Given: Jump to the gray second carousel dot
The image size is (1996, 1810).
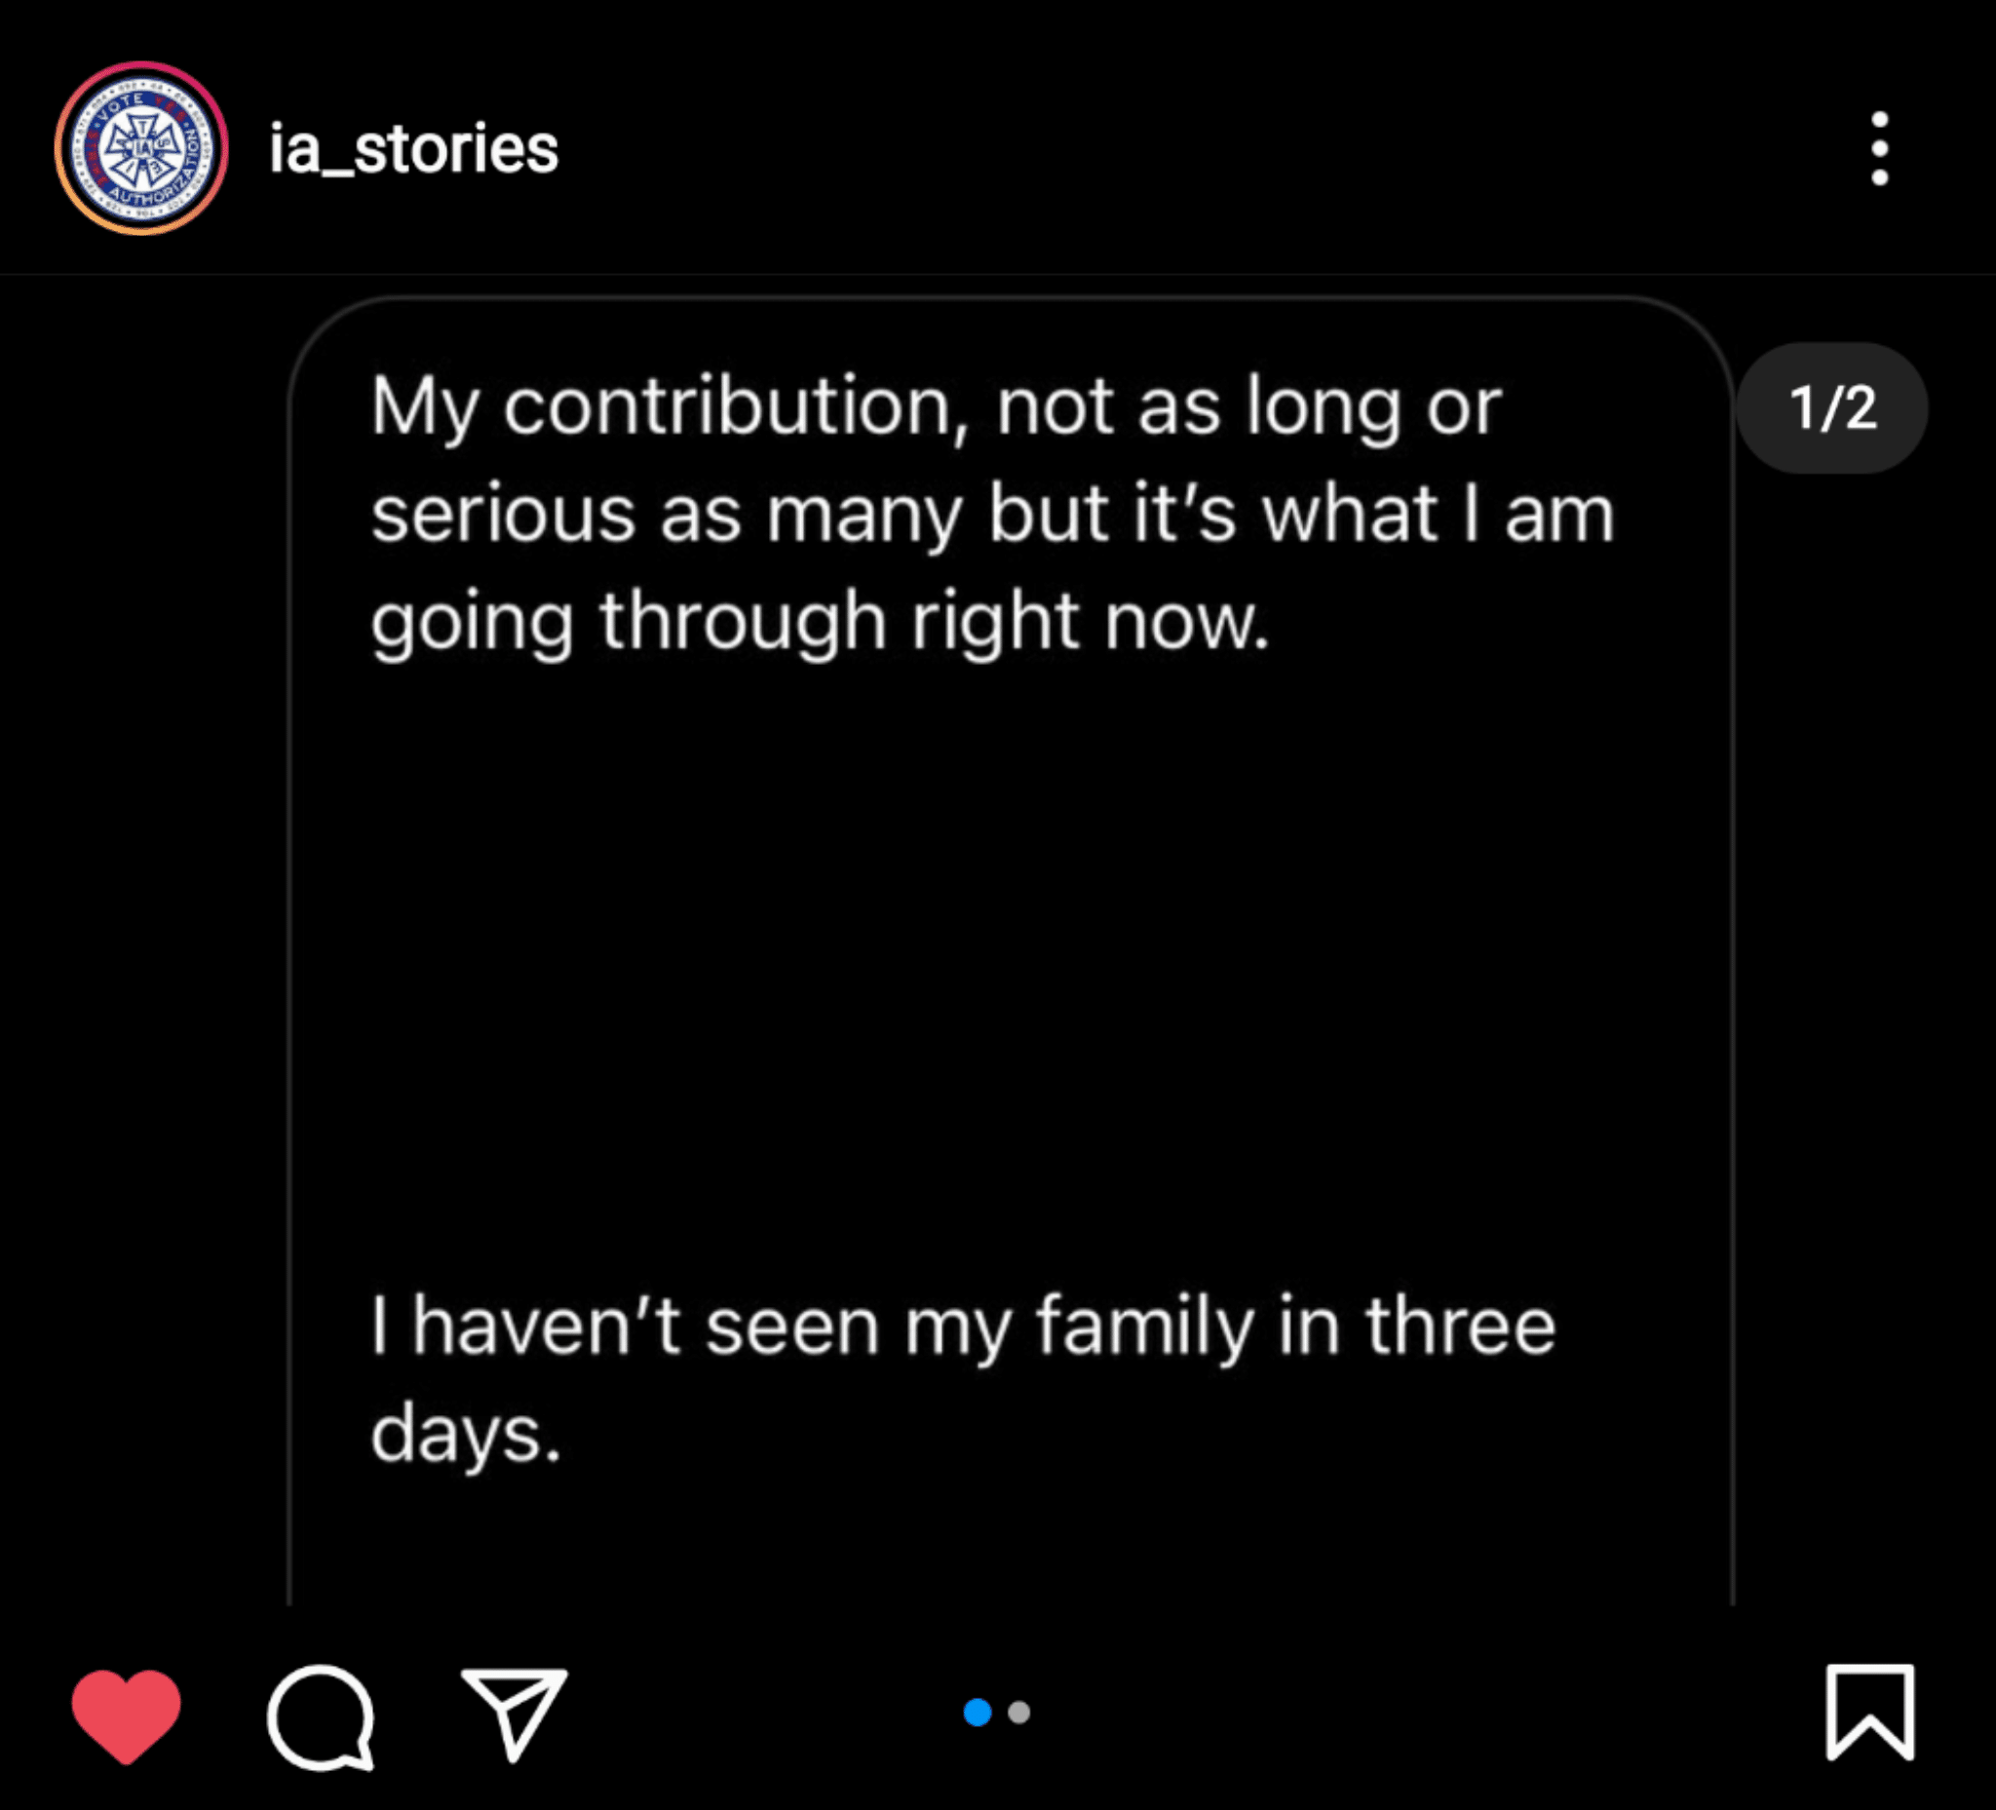Looking at the screenshot, I should (1018, 1712).
